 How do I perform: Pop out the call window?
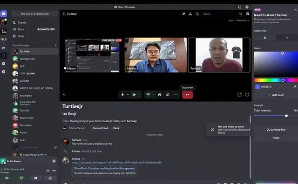(239, 94)
